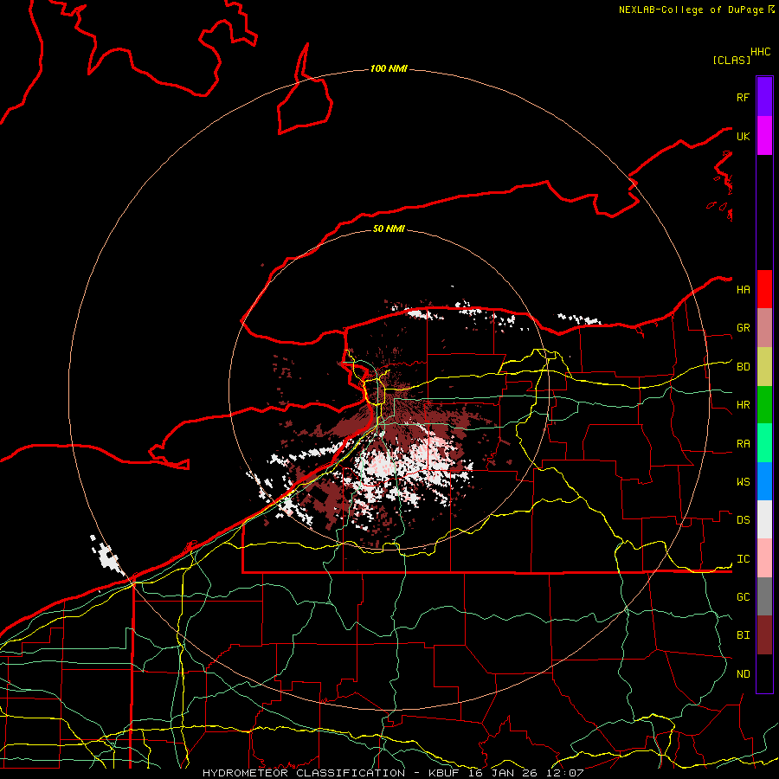Click the GC gray legend swatch
Screen dimensions: 779x779
(x=764, y=596)
